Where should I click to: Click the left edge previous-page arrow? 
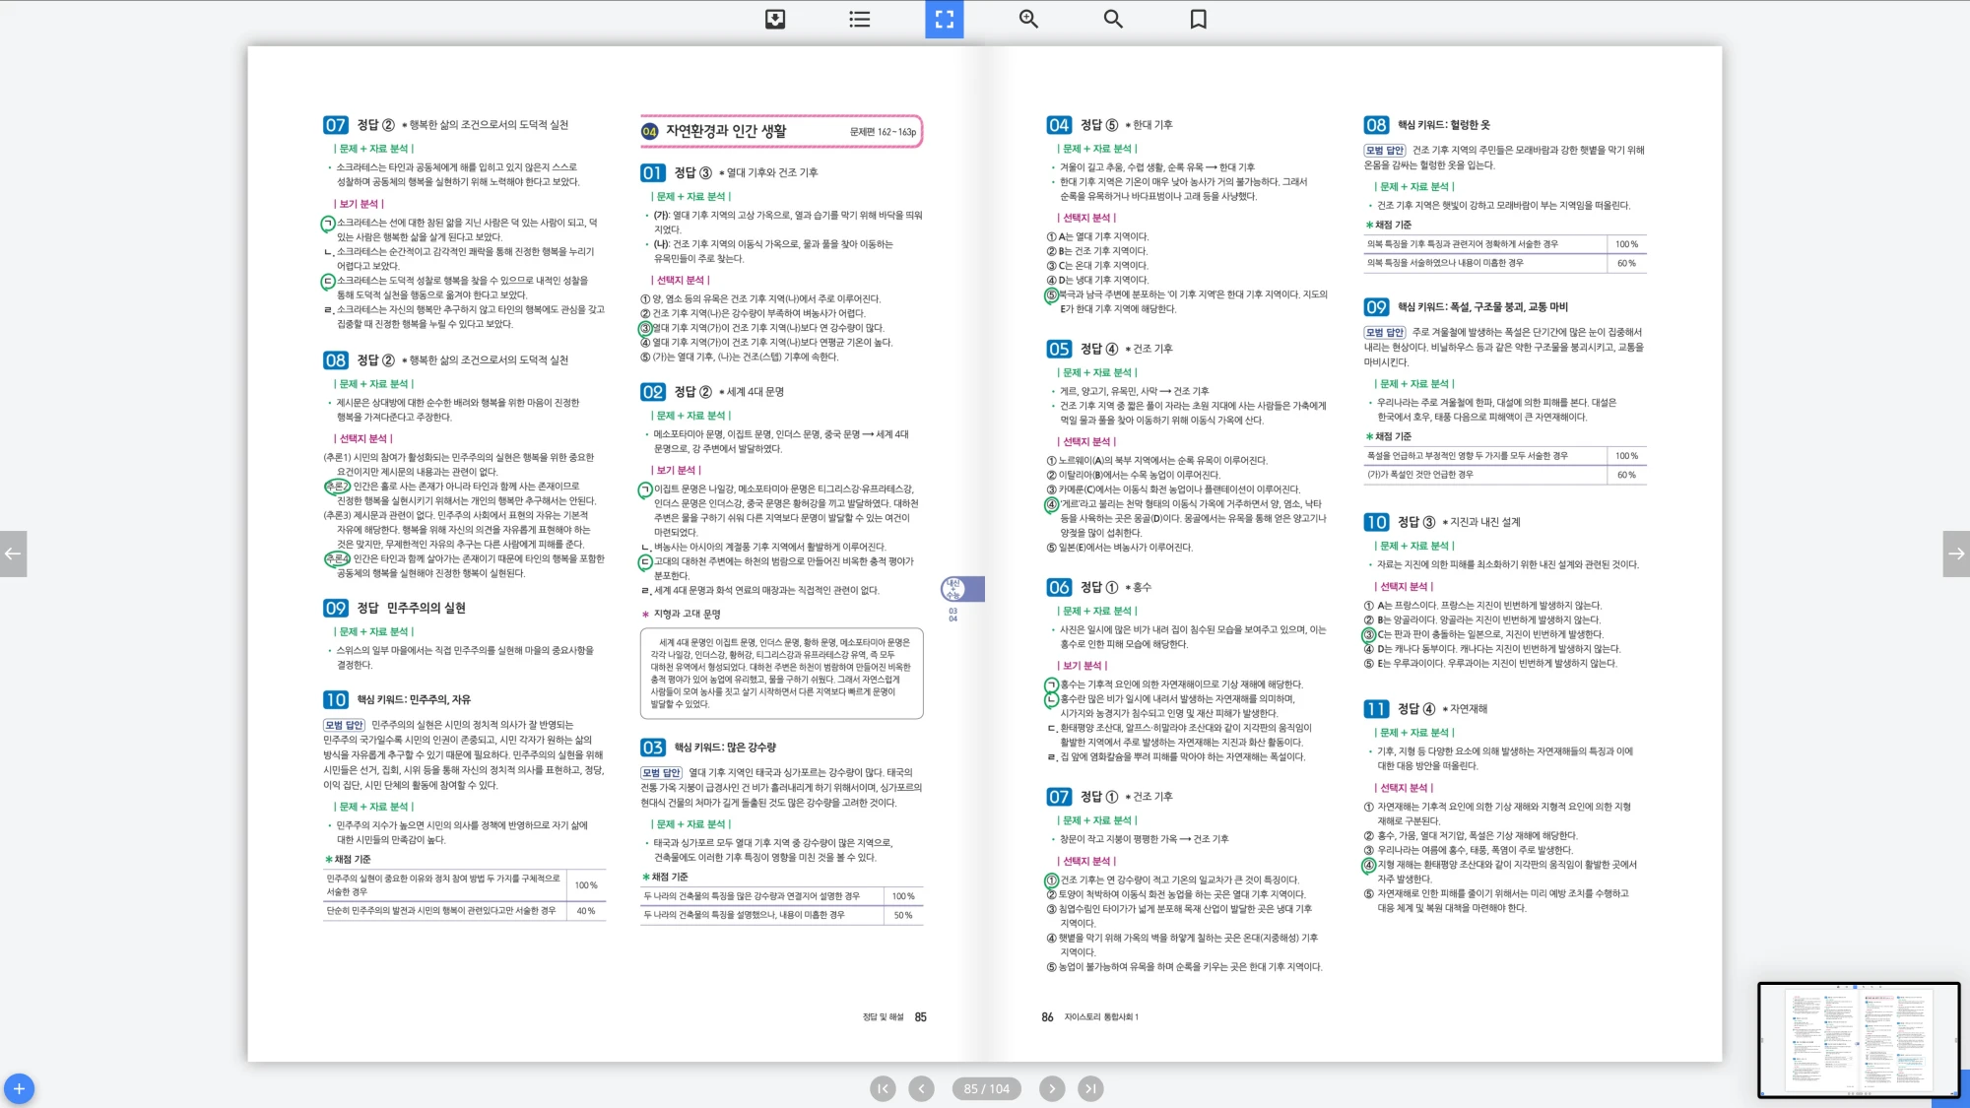point(13,554)
